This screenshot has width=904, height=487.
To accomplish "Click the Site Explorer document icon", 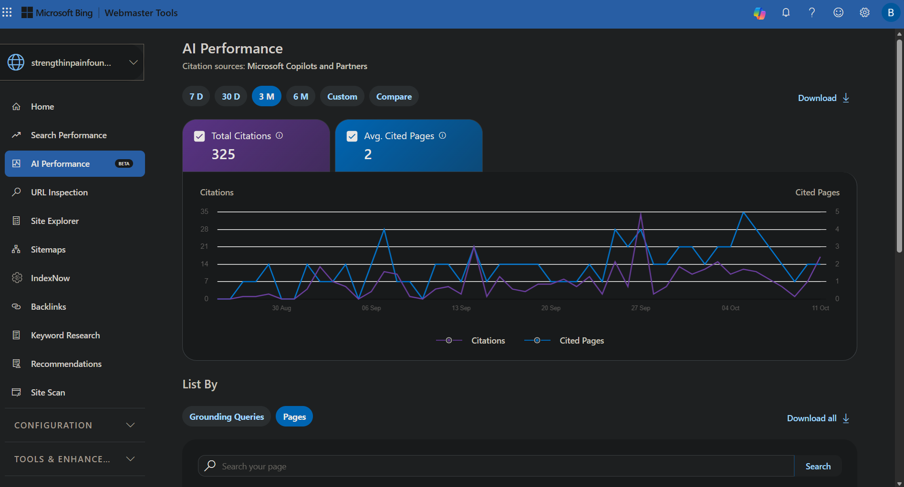I will [x=16, y=221].
